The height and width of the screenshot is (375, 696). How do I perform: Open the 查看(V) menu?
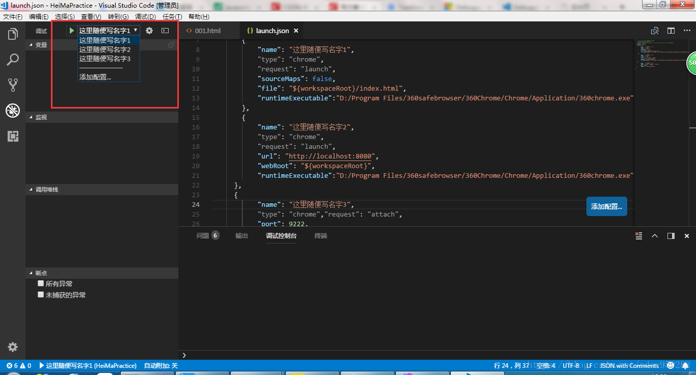(x=91, y=17)
